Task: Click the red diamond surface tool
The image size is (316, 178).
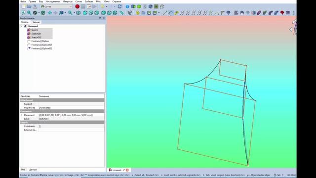Action: (282, 13)
